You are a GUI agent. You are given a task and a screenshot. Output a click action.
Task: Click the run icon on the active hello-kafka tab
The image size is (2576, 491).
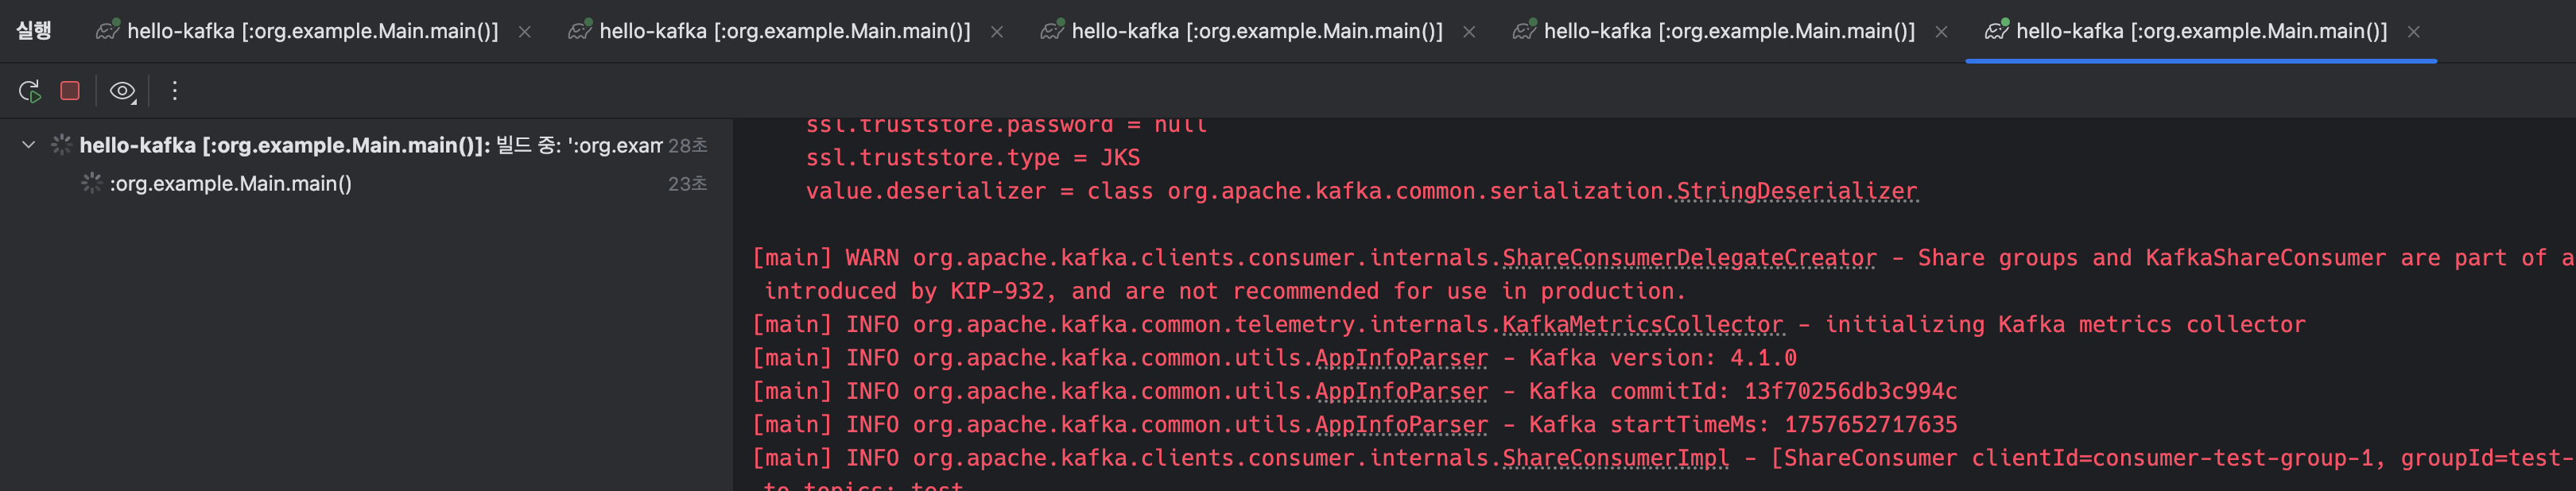1997,30
